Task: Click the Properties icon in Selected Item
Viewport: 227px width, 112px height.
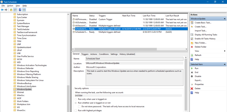Action: coord(192,84)
